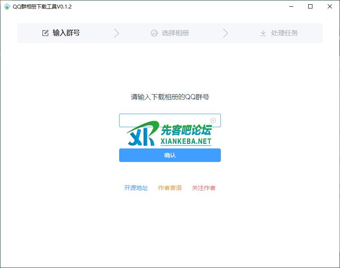Open the 作者寄语 link
The width and height of the screenshot is (340, 268).
tap(170, 188)
